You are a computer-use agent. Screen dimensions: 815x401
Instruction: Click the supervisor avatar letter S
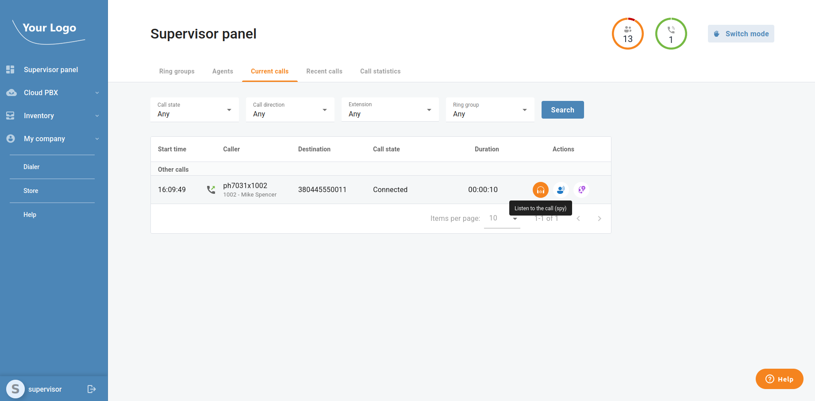click(15, 389)
